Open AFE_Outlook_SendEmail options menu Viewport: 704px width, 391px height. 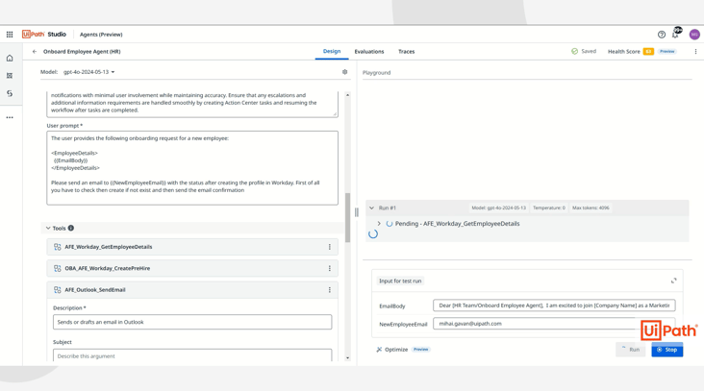330,290
